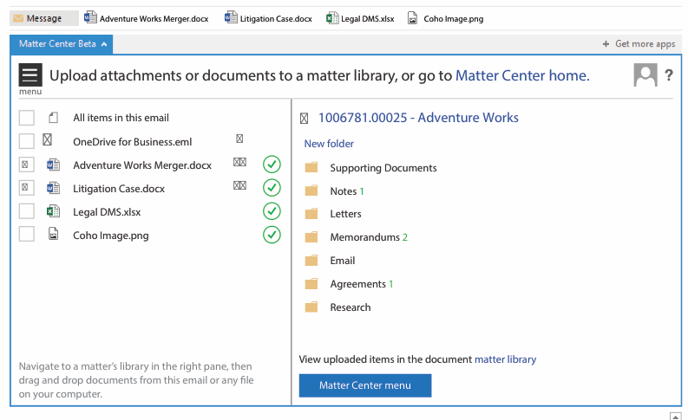
Task: Click the Legal DMS.xlsx file name in list
Action: (107, 212)
